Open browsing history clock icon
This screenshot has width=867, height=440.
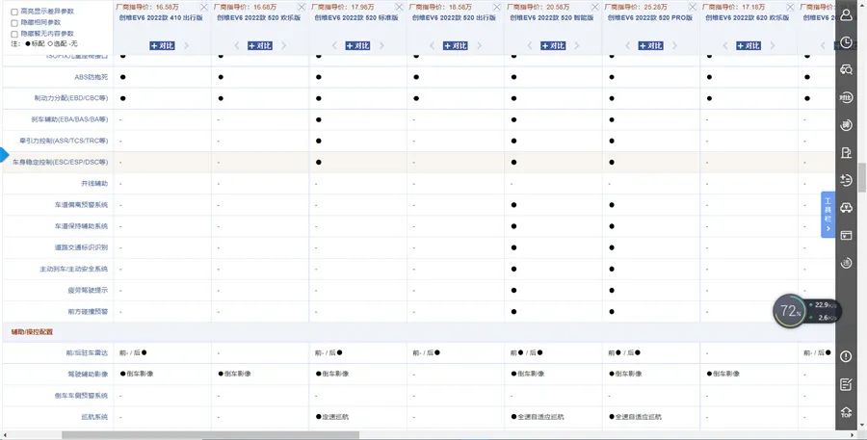pos(846,42)
